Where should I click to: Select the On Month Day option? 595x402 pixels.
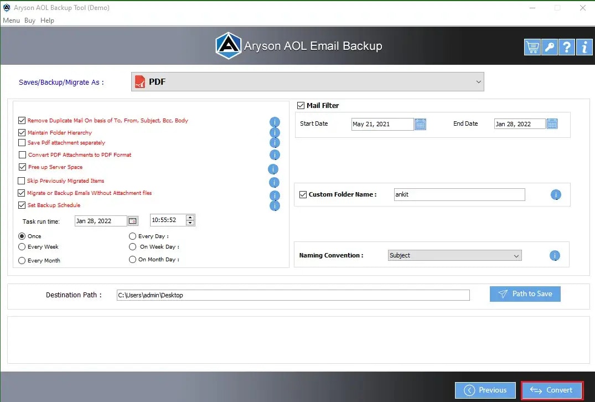point(132,259)
